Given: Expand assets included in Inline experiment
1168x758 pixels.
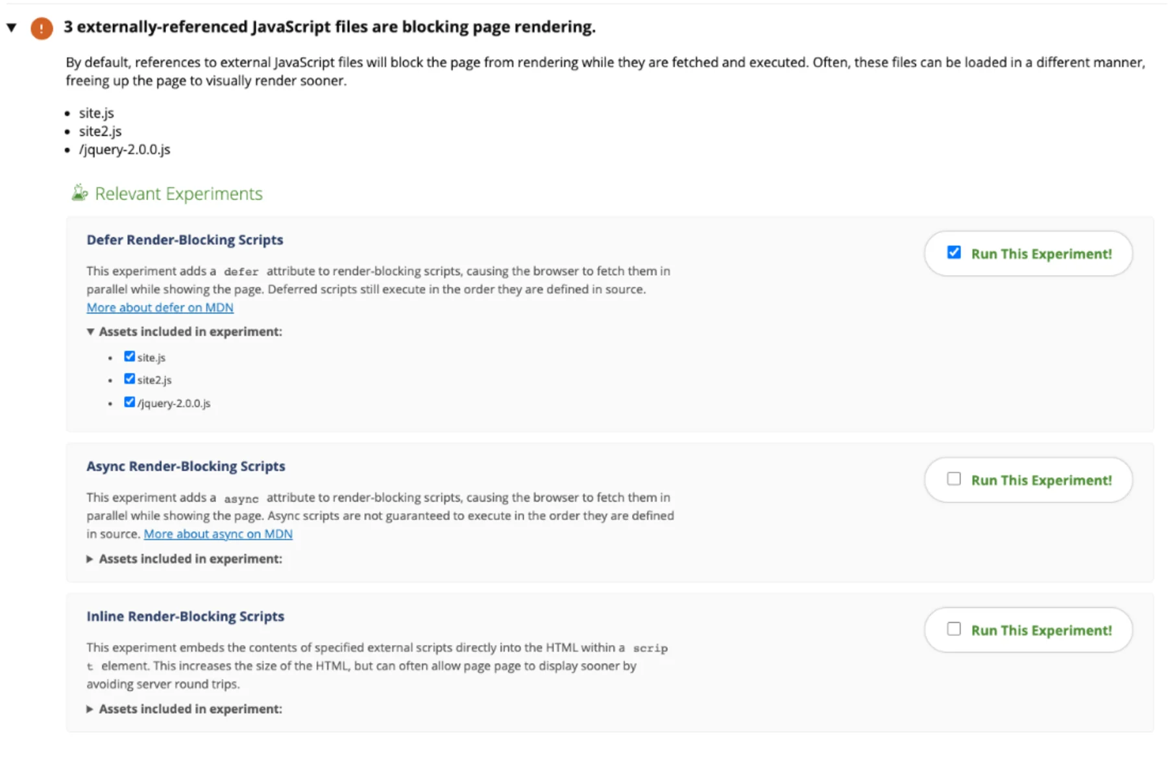Looking at the screenshot, I should pyautogui.click(x=90, y=709).
